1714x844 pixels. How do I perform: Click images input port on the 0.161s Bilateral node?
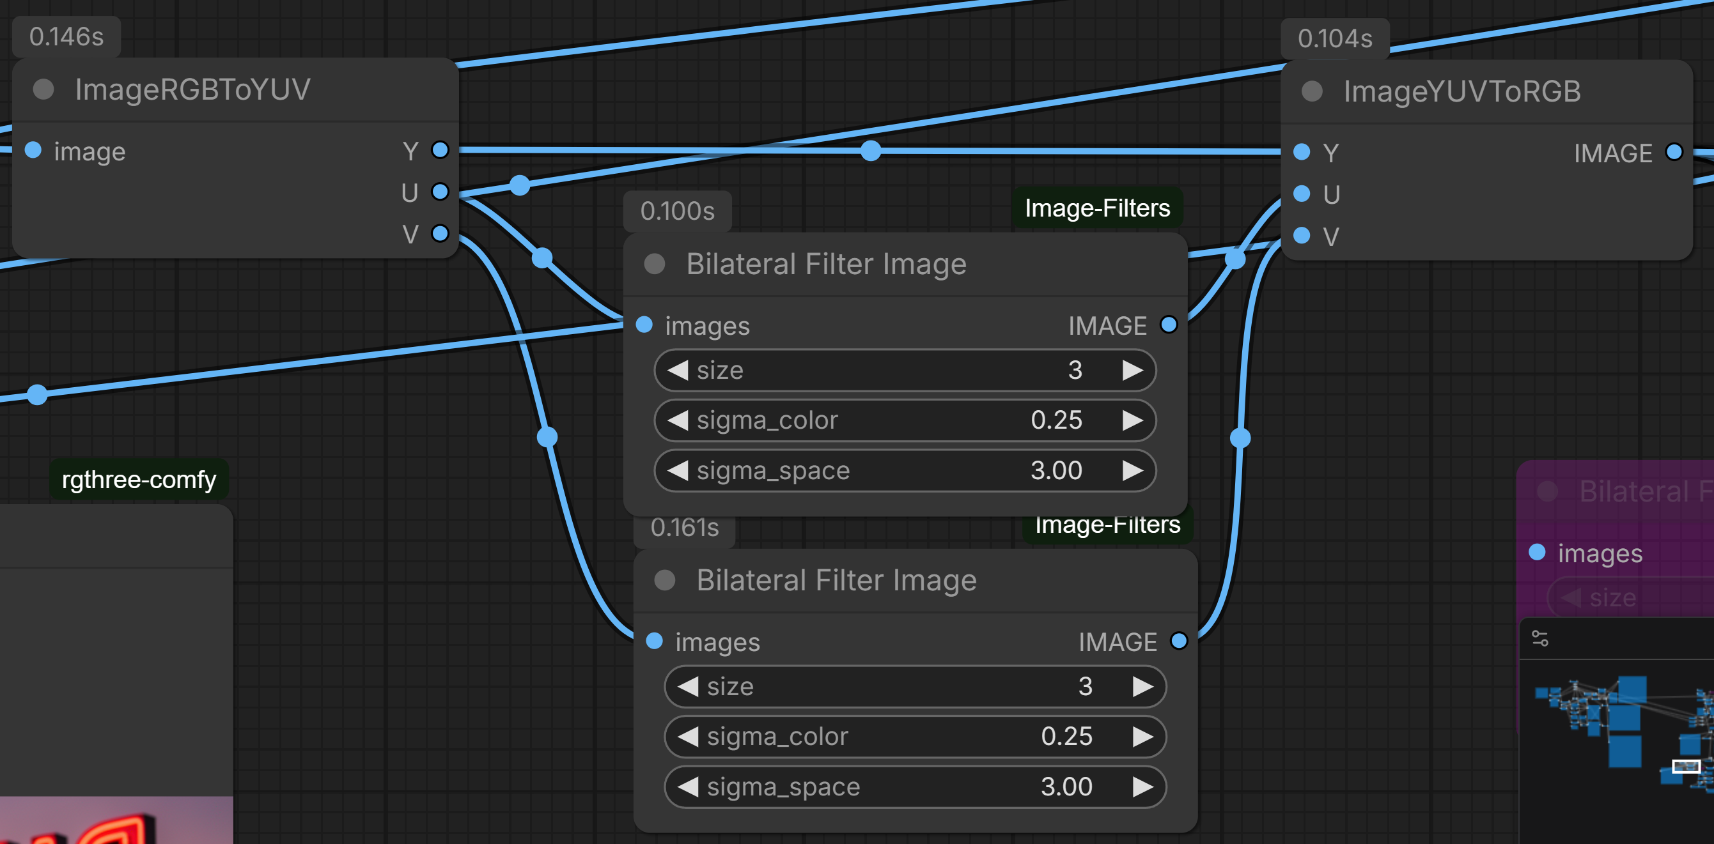(x=655, y=640)
